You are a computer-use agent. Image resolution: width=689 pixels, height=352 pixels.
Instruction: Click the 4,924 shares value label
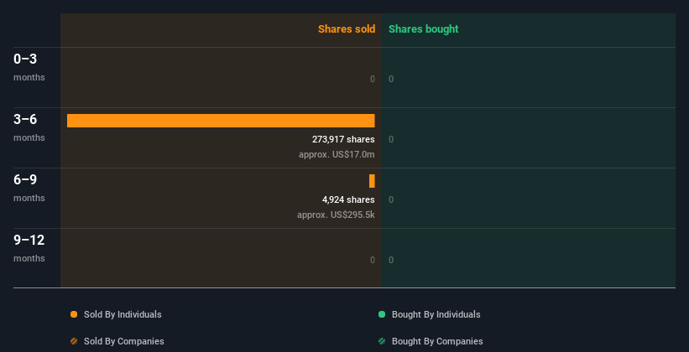coord(348,199)
